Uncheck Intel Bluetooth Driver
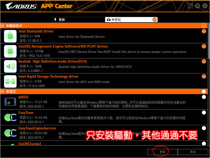210x158 pixels. click(204, 31)
